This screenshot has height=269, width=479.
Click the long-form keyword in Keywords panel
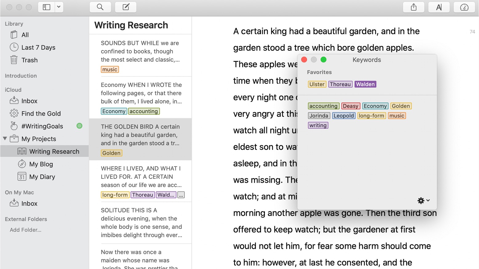(371, 115)
